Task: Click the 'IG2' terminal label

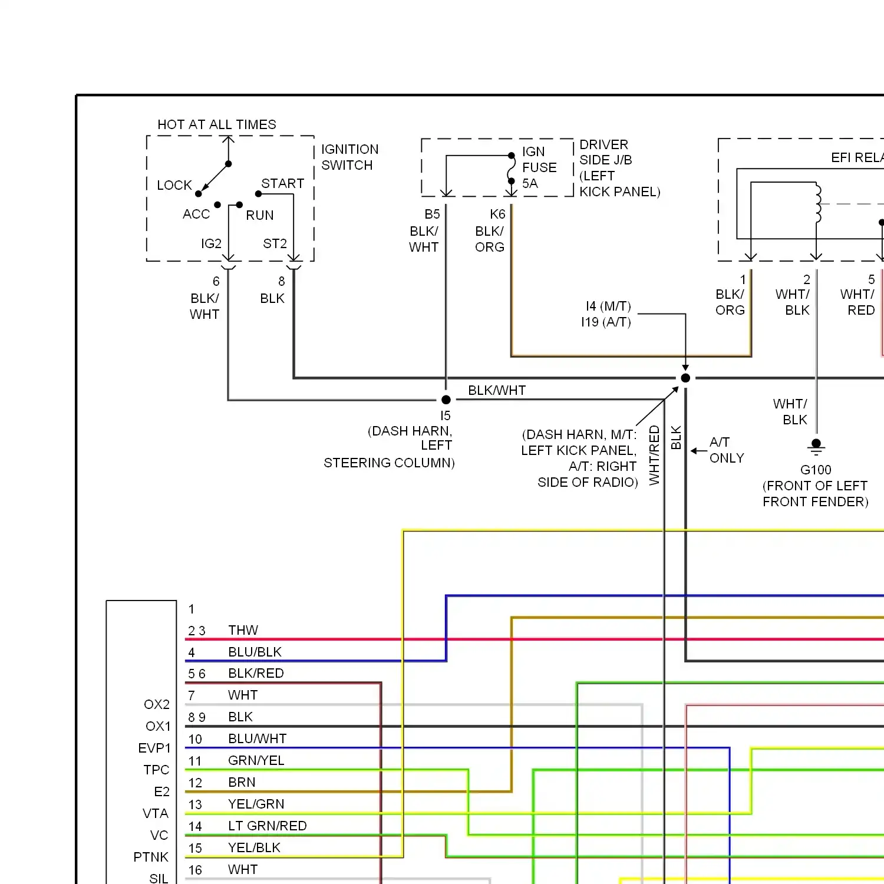Action: (x=211, y=243)
